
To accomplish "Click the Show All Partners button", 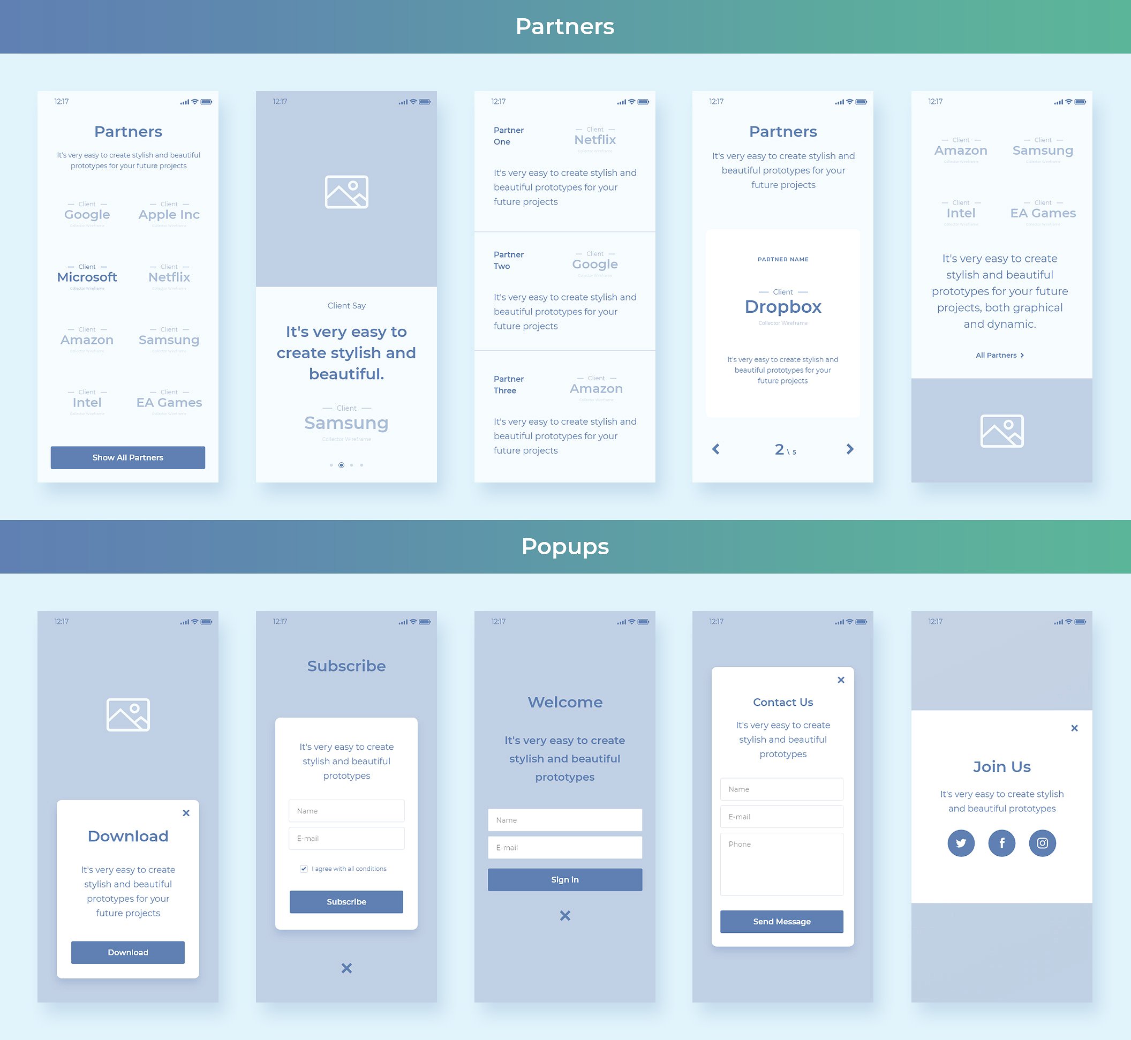I will (127, 457).
